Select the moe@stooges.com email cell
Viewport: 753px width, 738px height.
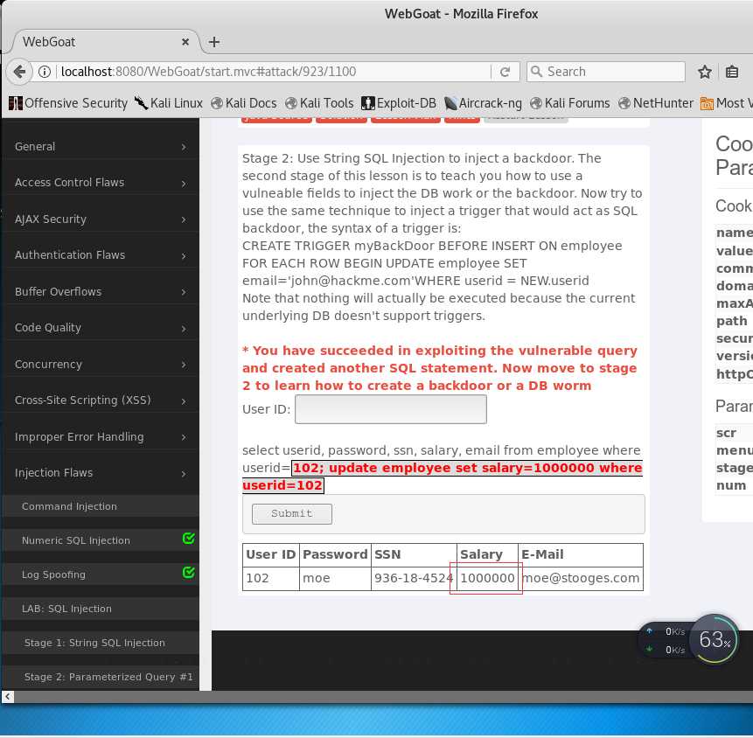point(581,578)
